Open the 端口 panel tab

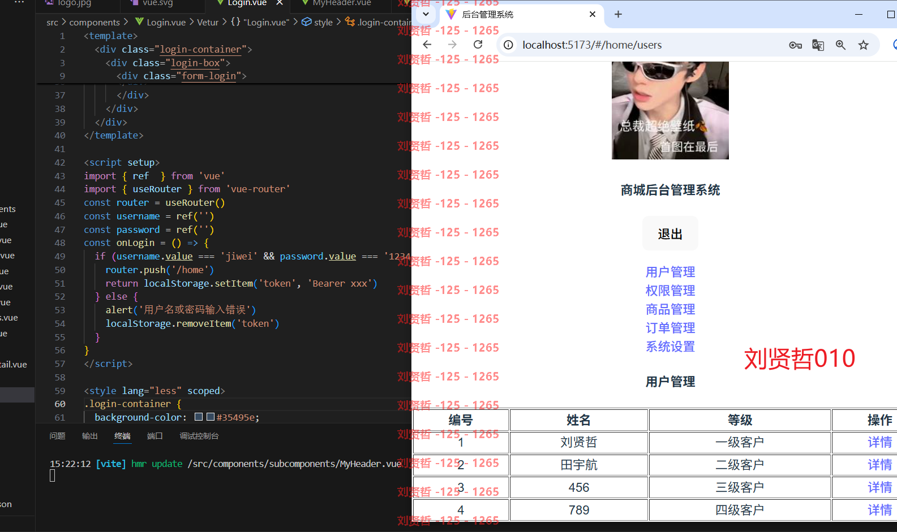tap(154, 436)
